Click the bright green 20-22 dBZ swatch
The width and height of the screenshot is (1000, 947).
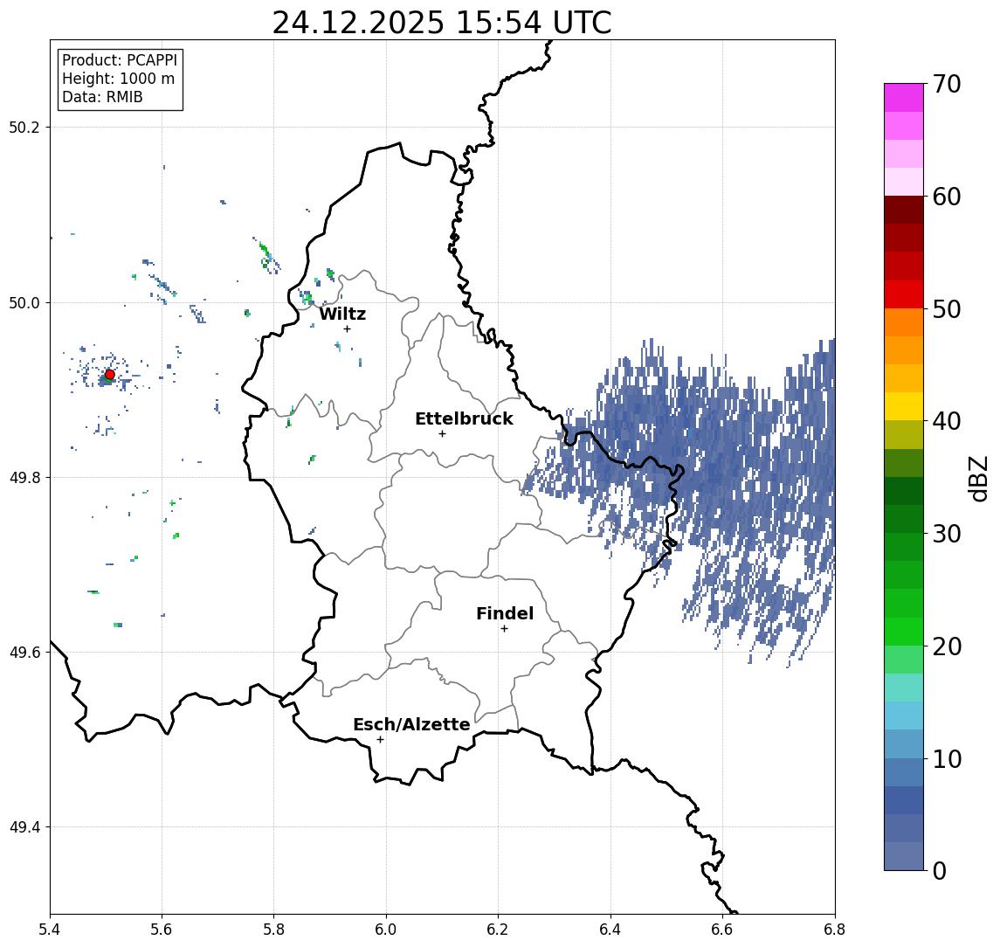point(904,631)
